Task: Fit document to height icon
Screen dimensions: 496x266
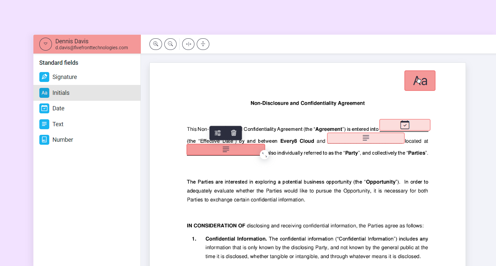Action: 203,44
